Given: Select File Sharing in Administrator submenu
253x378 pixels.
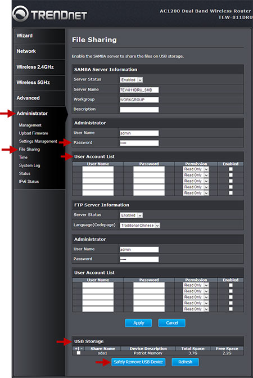Looking at the screenshot, I should (x=29, y=149).
